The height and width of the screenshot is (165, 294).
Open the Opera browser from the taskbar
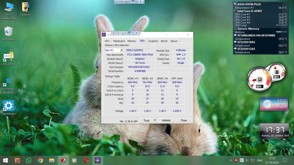point(86,160)
